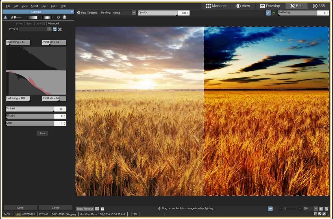Click the exposure warning triangle icon
333x219 pixels.
pyautogui.click(x=5, y=17)
